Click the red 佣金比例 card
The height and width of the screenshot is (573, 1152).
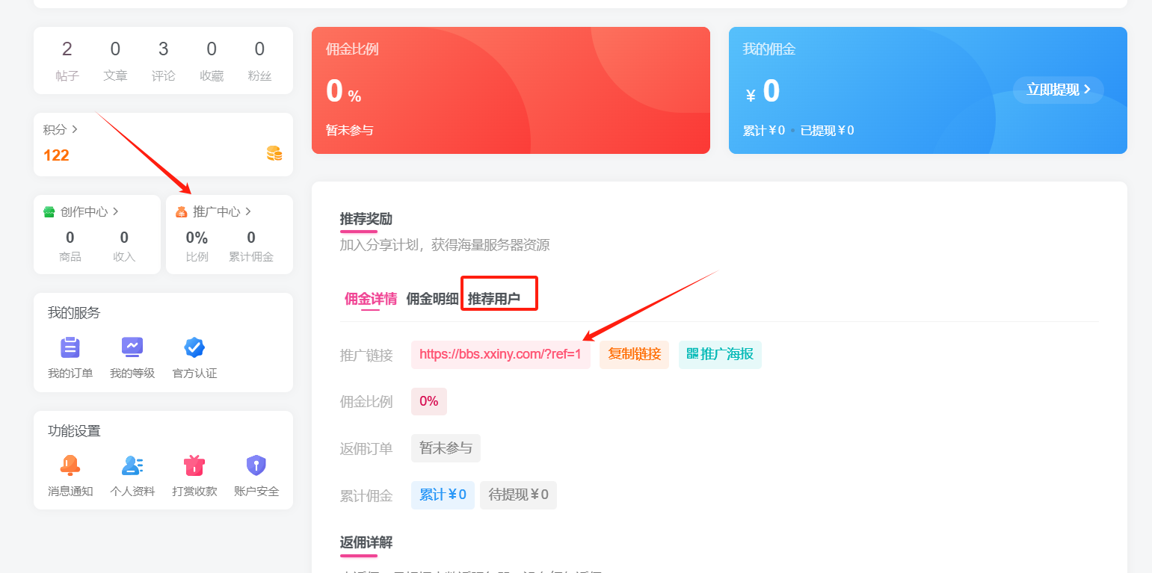511,90
